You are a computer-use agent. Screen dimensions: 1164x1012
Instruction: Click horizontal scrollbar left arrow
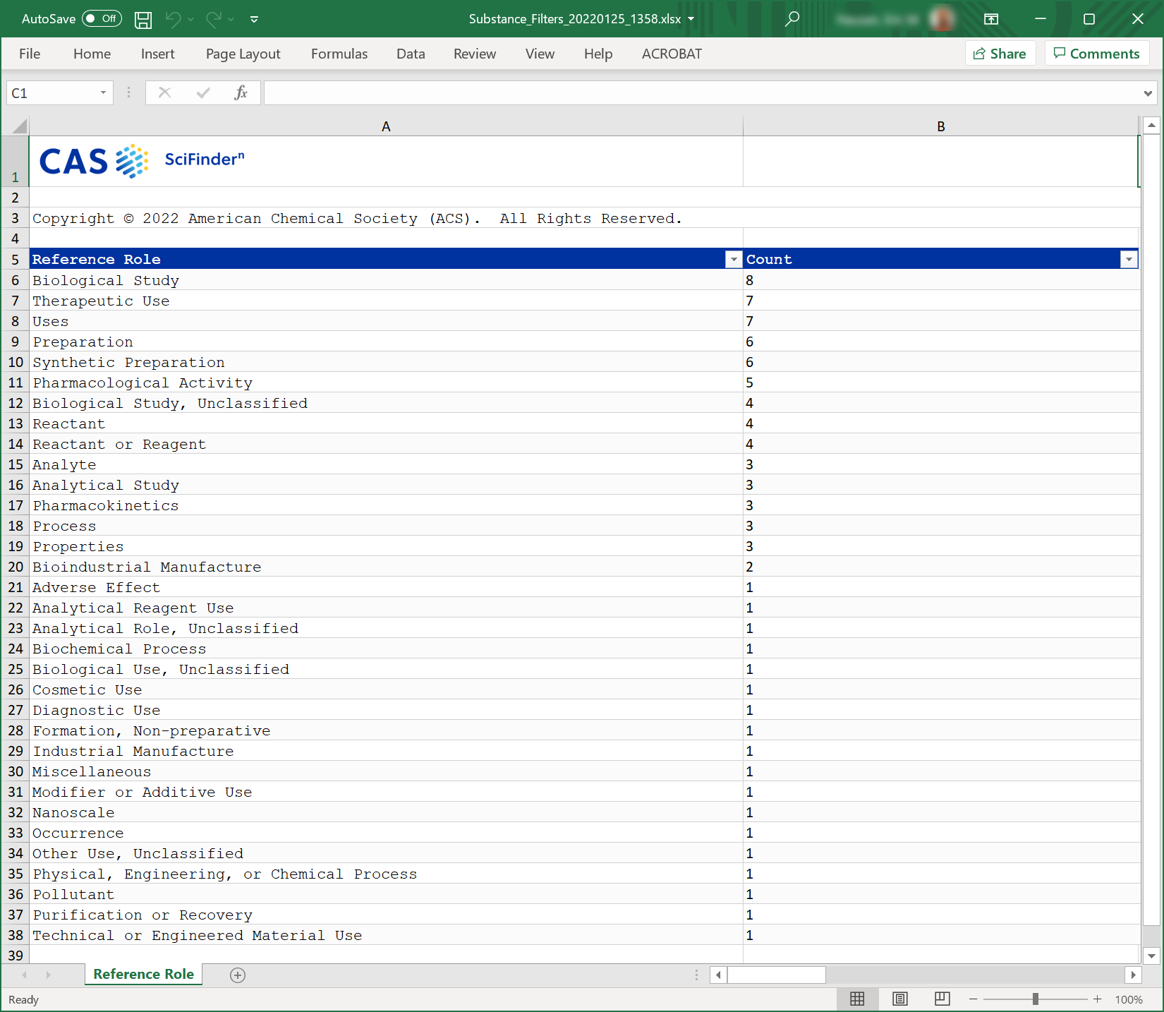pyautogui.click(x=718, y=975)
